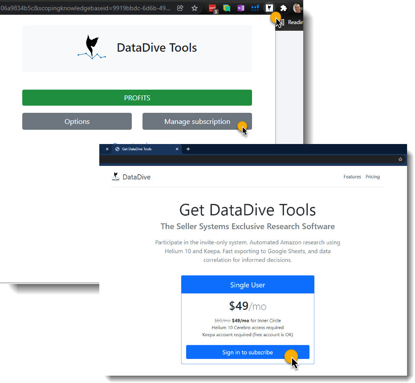
Task: Bookmark the front window page with the star
Action: [x=400, y=159]
